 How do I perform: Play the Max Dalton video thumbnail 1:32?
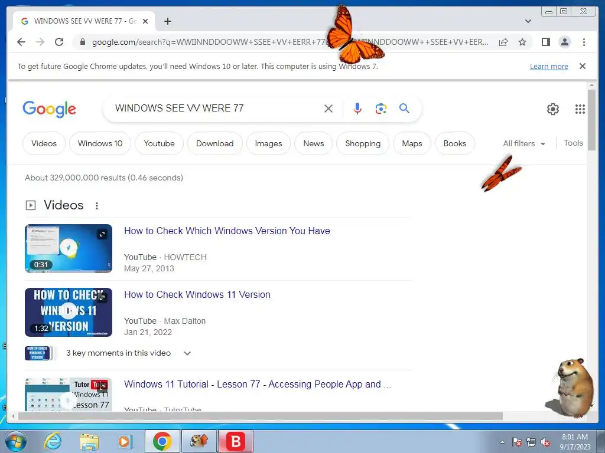[69, 312]
